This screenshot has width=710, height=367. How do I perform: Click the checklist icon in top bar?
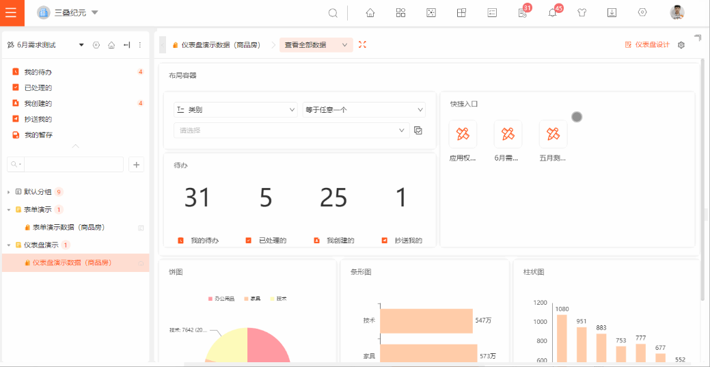point(492,13)
